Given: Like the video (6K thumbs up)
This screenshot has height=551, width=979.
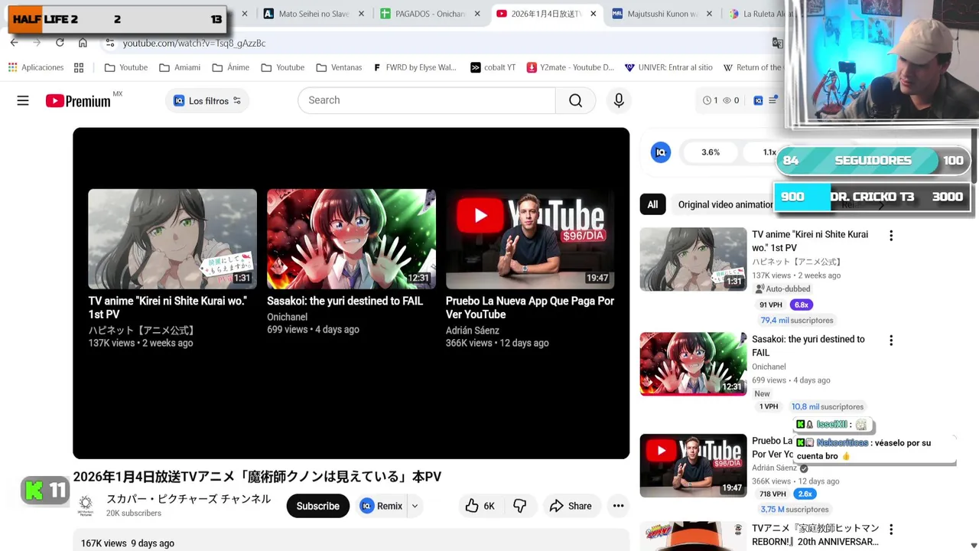Looking at the screenshot, I should pyautogui.click(x=480, y=506).
